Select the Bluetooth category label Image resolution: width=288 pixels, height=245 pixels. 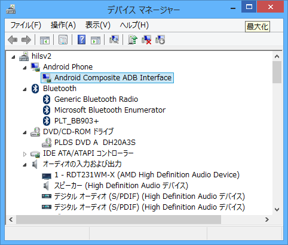pos(60,89)
